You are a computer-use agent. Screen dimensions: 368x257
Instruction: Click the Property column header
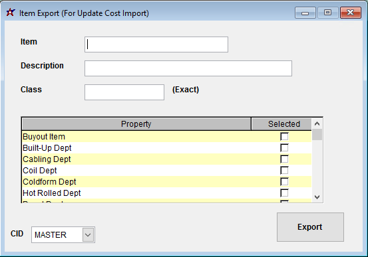pos(136,124)
